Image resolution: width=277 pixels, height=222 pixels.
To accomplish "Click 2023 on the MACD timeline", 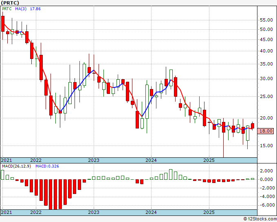I will [x=94, y=212].
